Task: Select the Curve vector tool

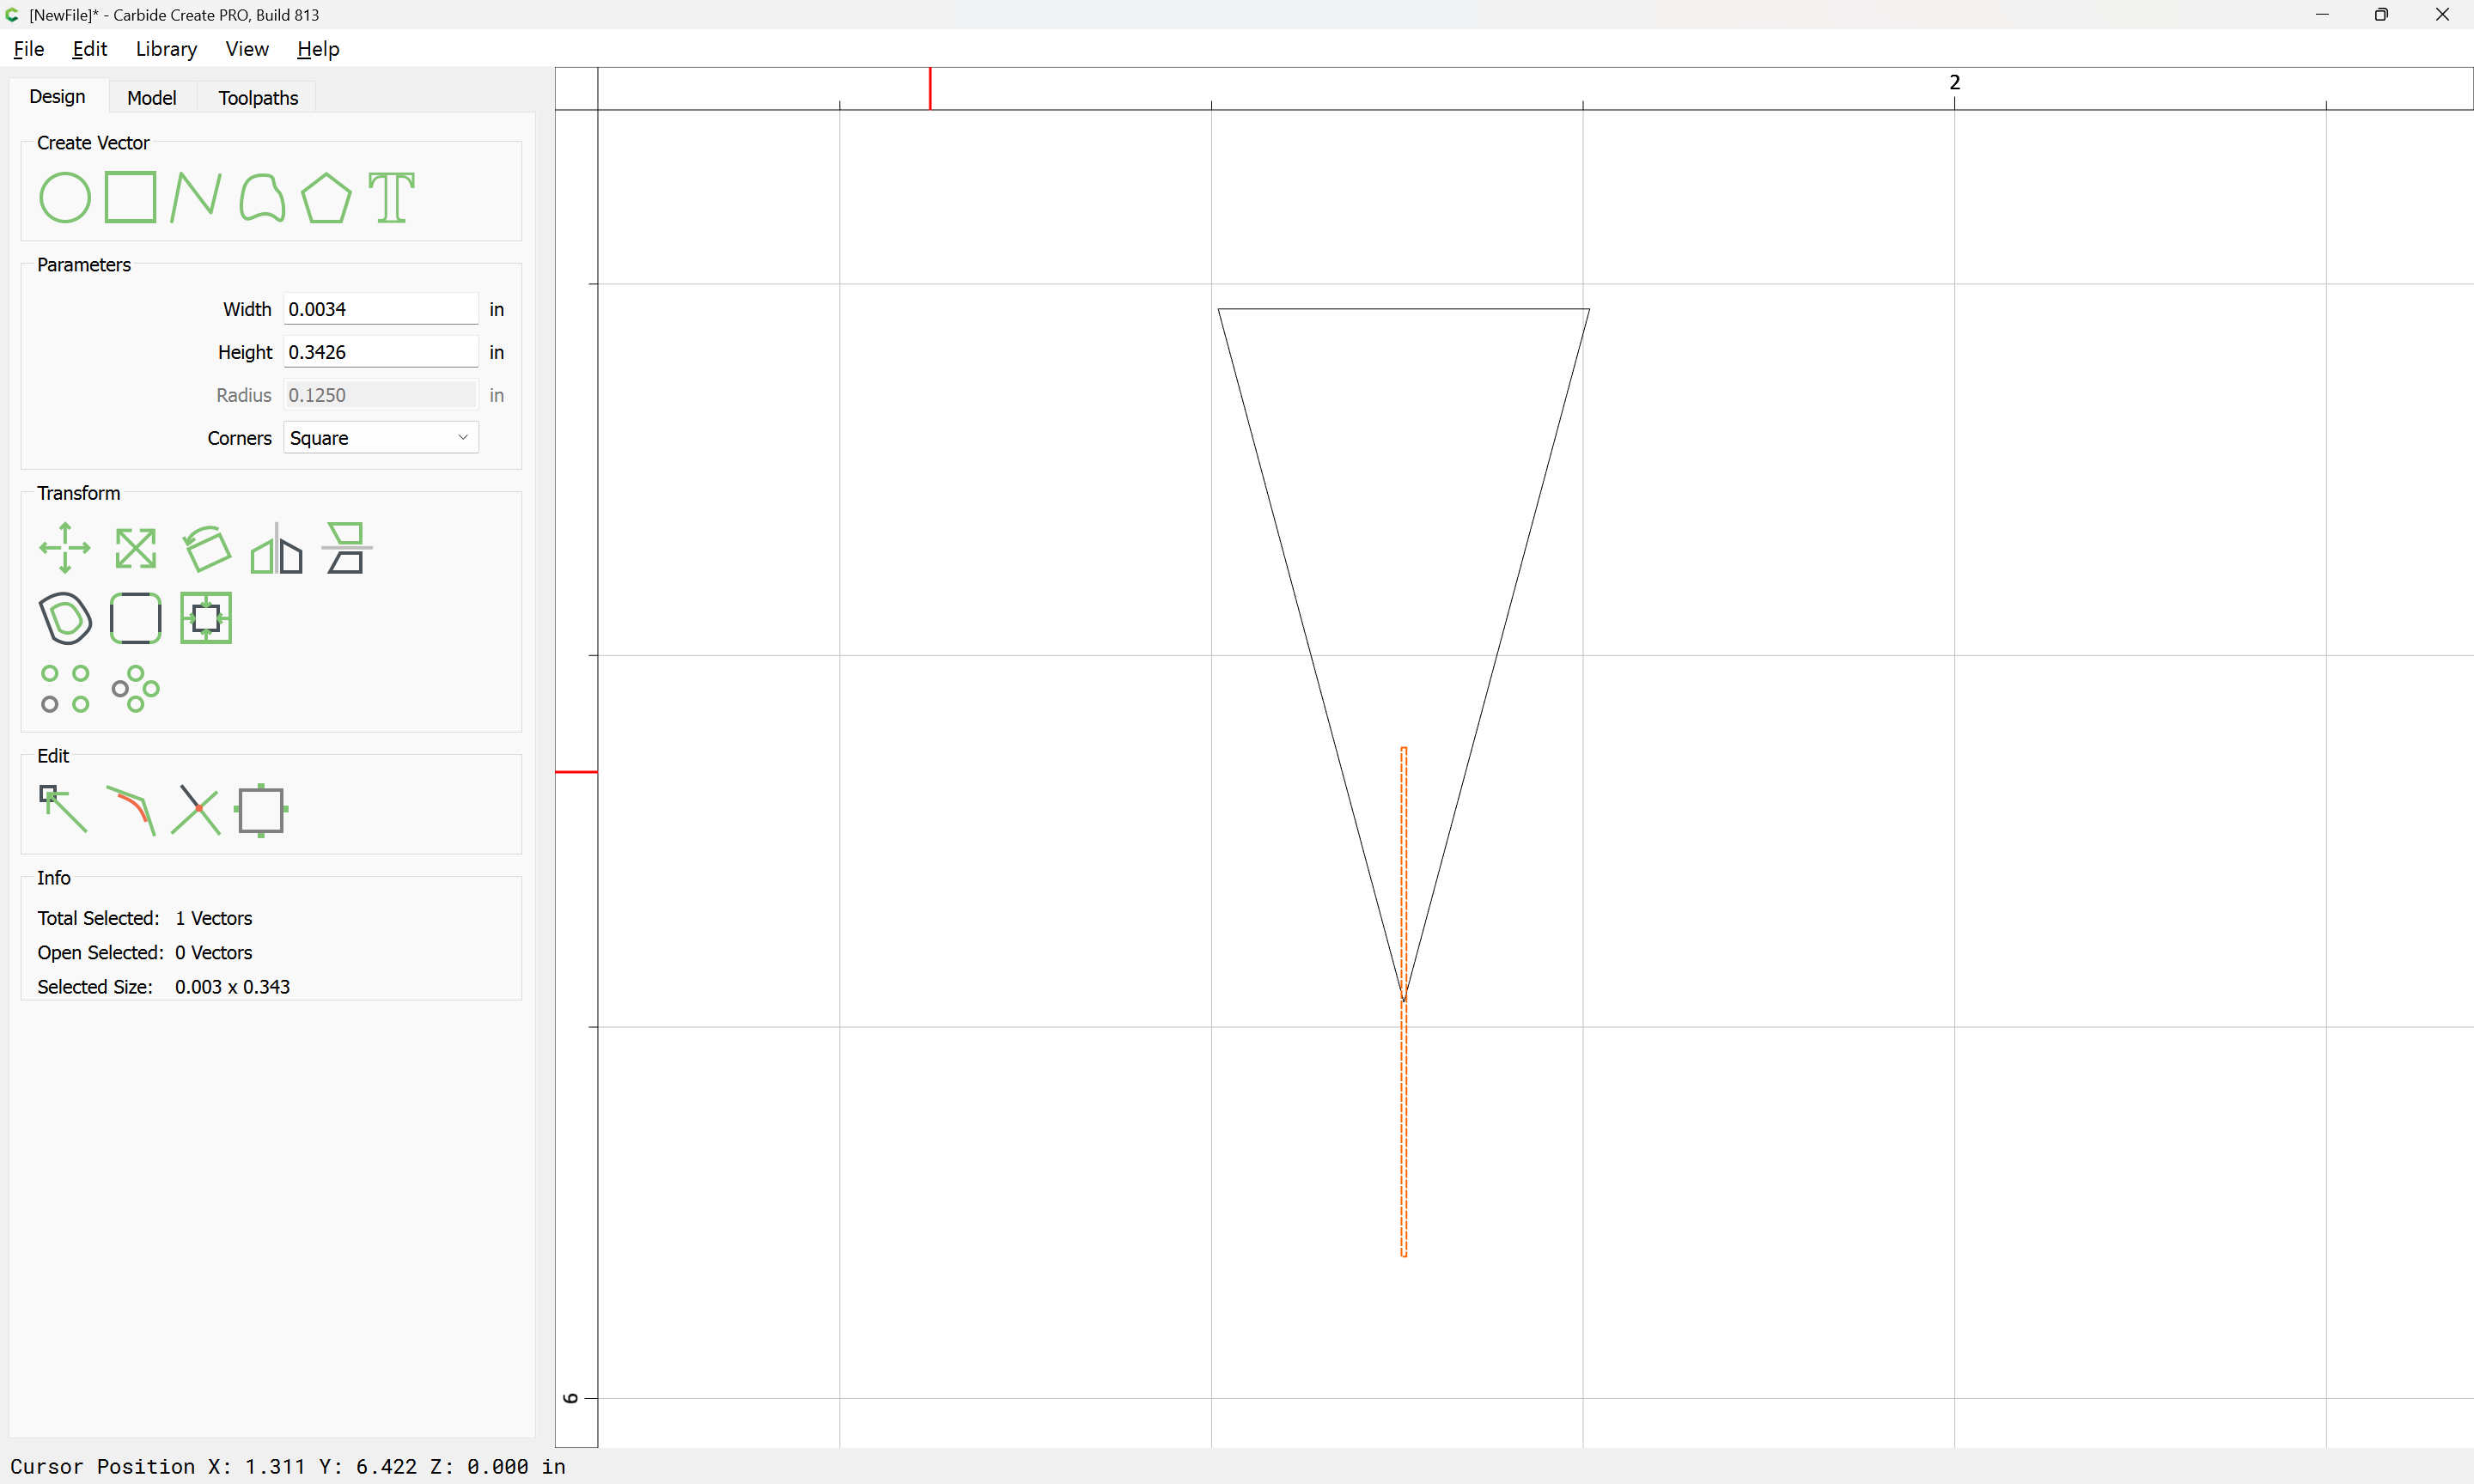Action: (x=262, y=197)
